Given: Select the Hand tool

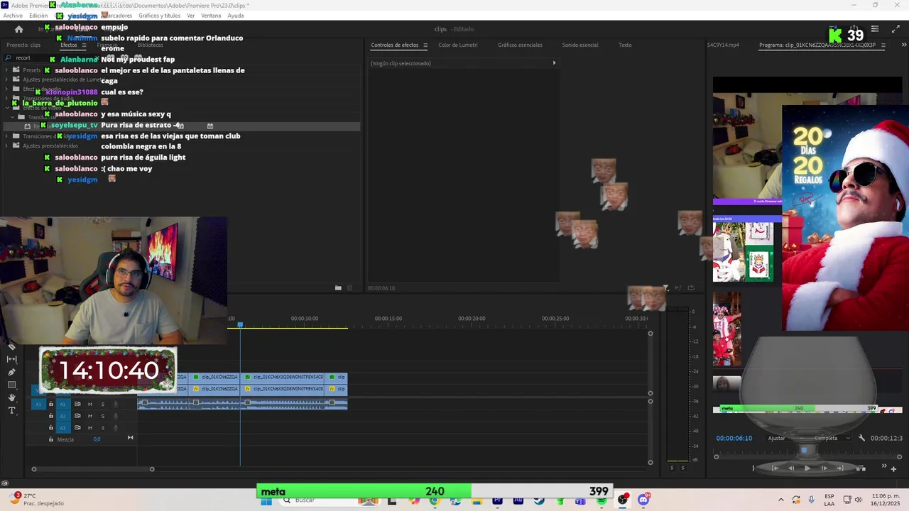Looking at the screenshot, I should (11, 397).
